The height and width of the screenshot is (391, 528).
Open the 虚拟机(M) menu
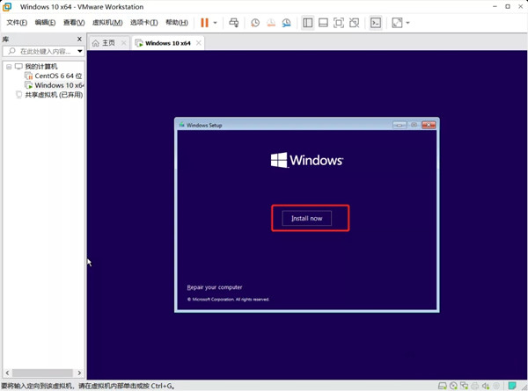click(106, 23)
